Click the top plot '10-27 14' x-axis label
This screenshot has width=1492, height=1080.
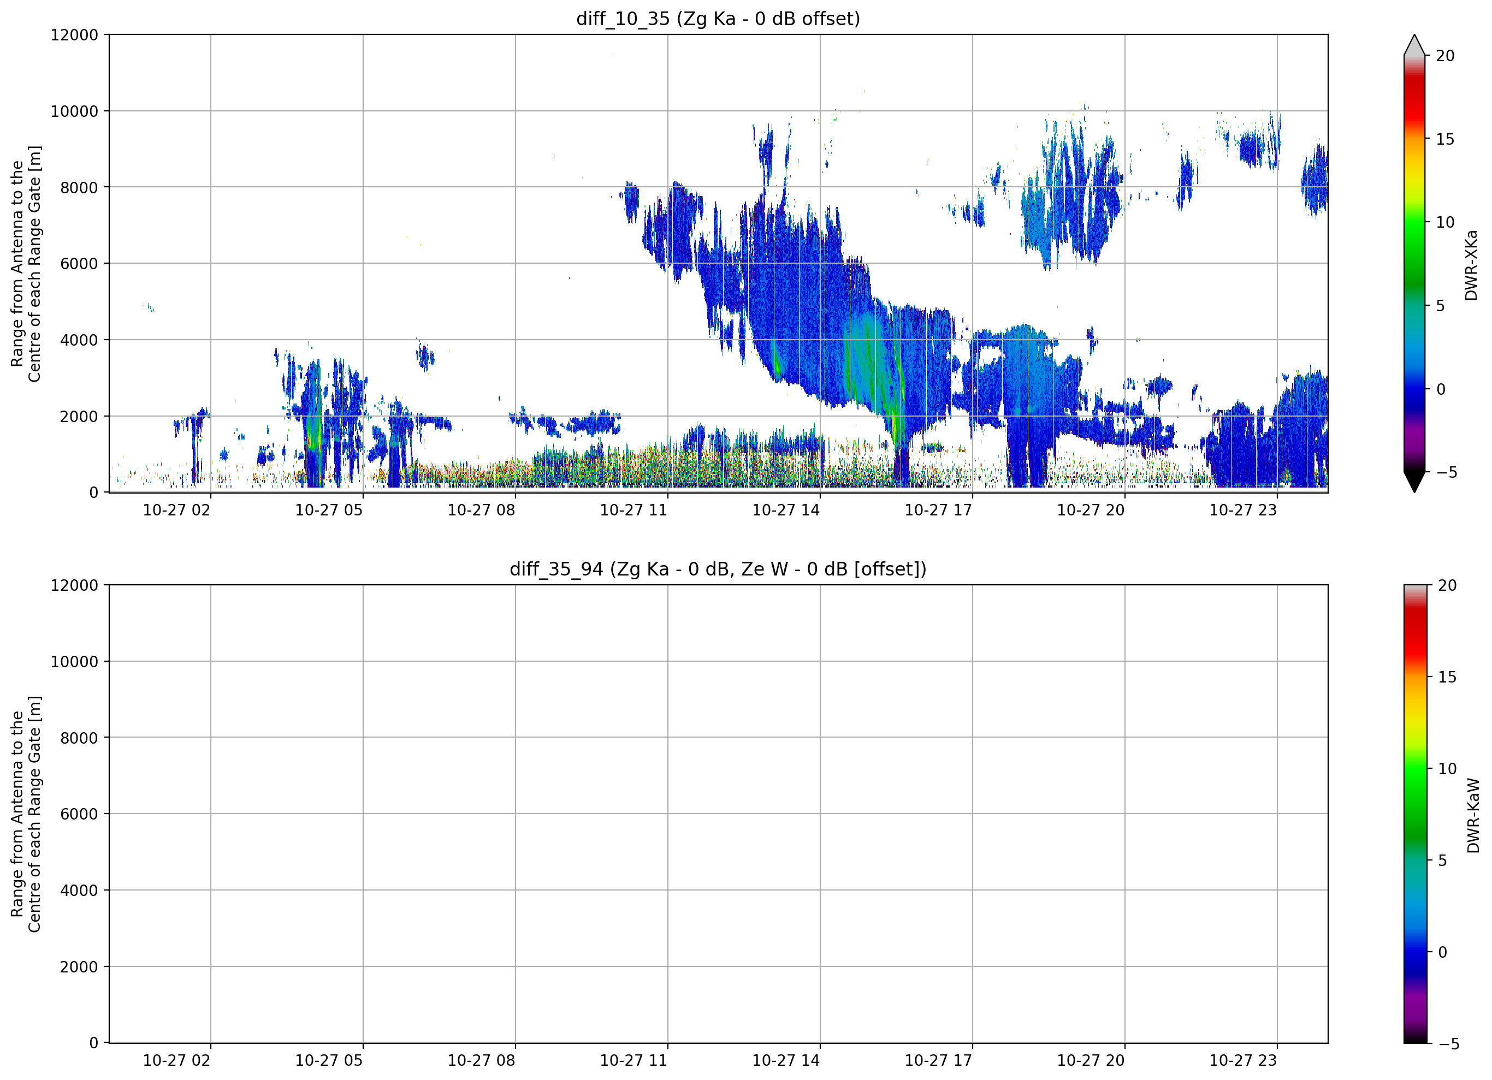[x=786, y=511]
